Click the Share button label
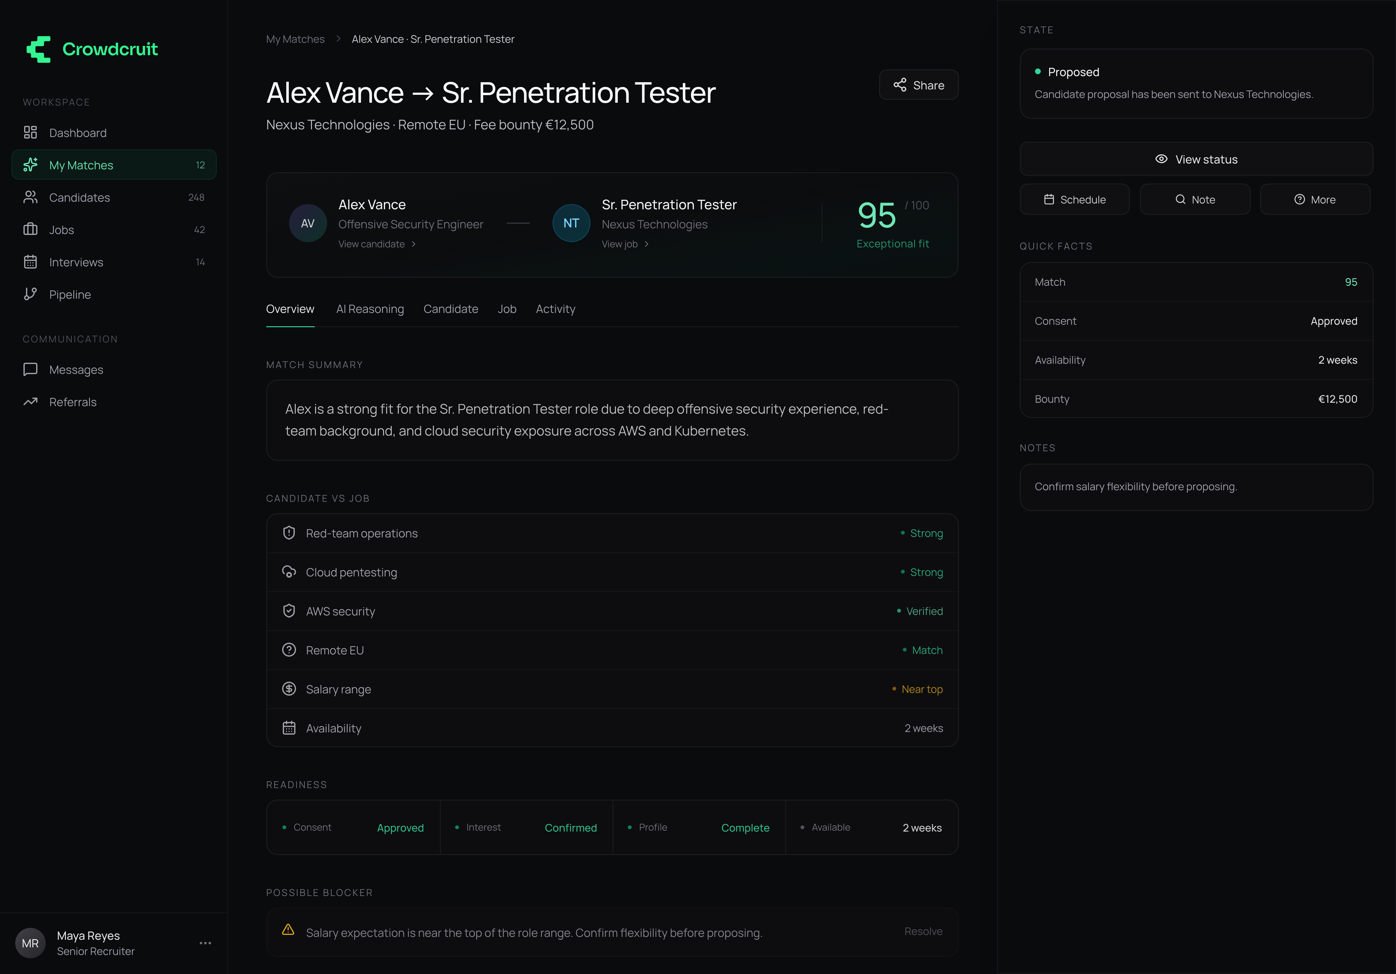Viewport: 1396px width, 974px height. [928, 85]
